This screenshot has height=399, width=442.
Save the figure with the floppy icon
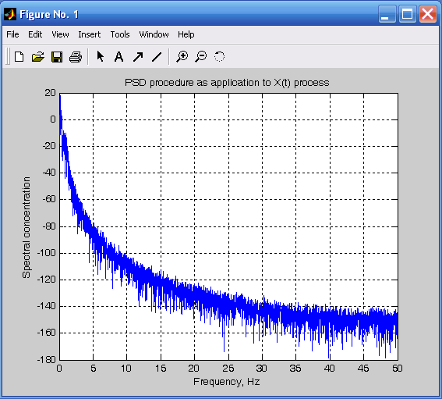(57, 57)
